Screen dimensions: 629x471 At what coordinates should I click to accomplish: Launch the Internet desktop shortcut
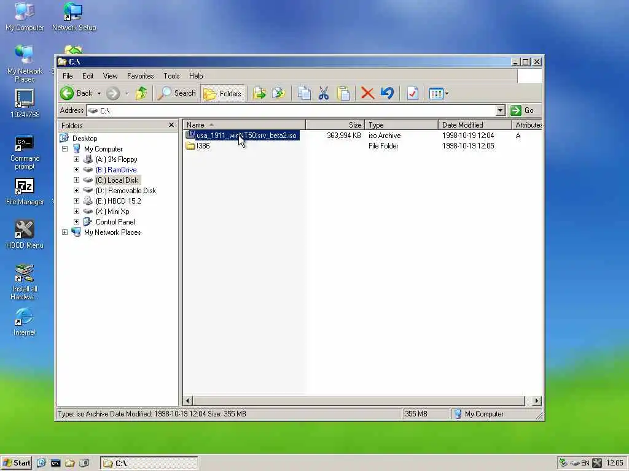pyautogui.click(x=25, y=321)
